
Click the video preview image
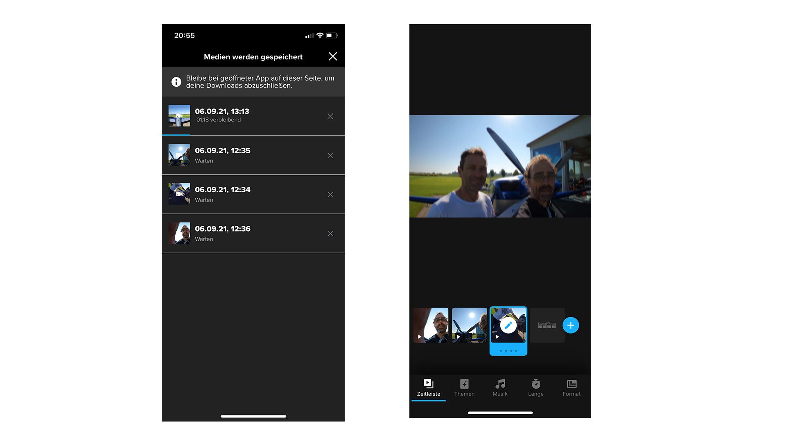click(500, 166)
